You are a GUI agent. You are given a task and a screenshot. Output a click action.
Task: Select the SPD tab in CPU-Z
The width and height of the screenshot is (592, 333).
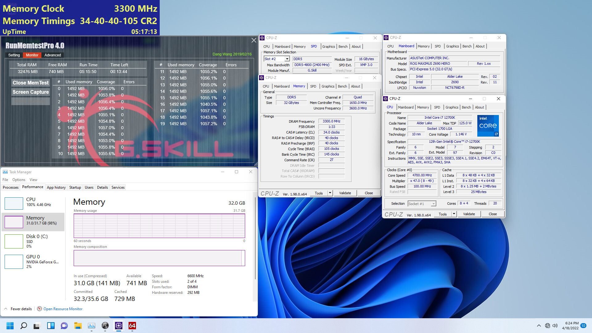point(313,46)
